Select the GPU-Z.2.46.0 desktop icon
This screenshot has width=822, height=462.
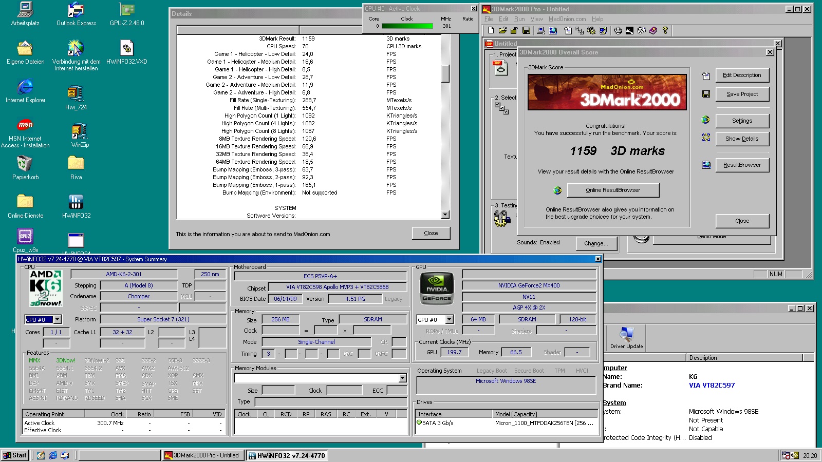click(x=127, y=14)
